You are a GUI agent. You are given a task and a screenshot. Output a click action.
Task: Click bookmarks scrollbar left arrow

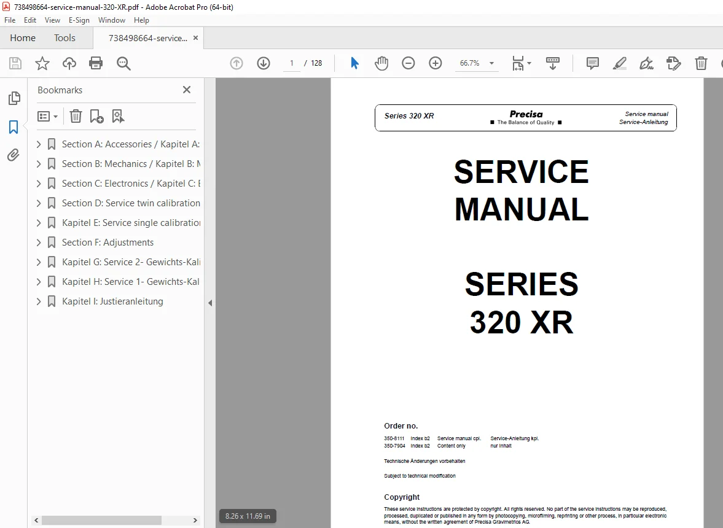point(36,520)
